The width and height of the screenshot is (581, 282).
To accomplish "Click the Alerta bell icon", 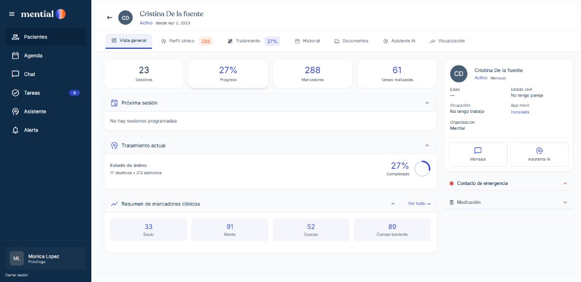I will (15, 131).
